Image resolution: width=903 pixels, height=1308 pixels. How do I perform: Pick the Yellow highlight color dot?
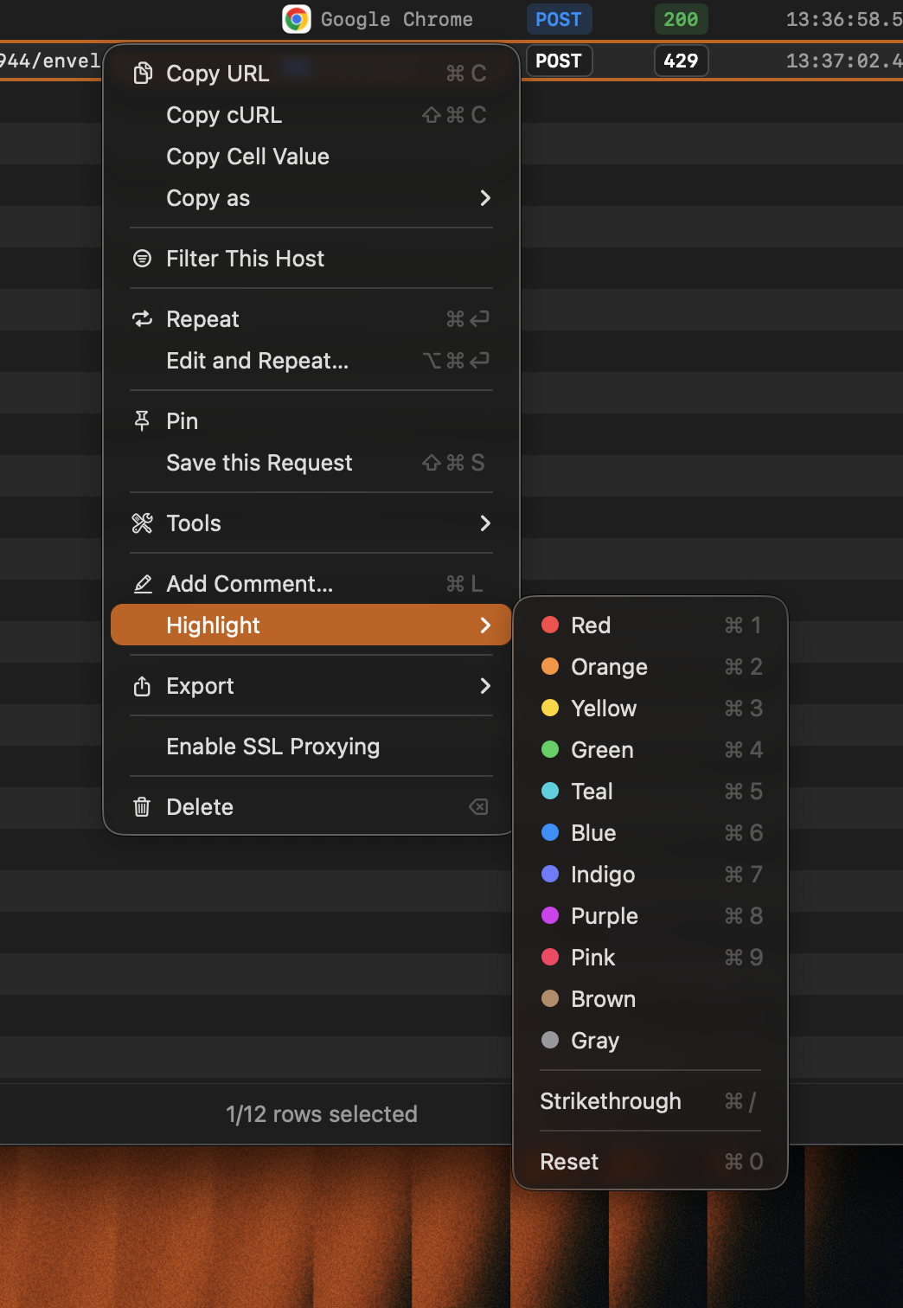[x=550, y=708]
